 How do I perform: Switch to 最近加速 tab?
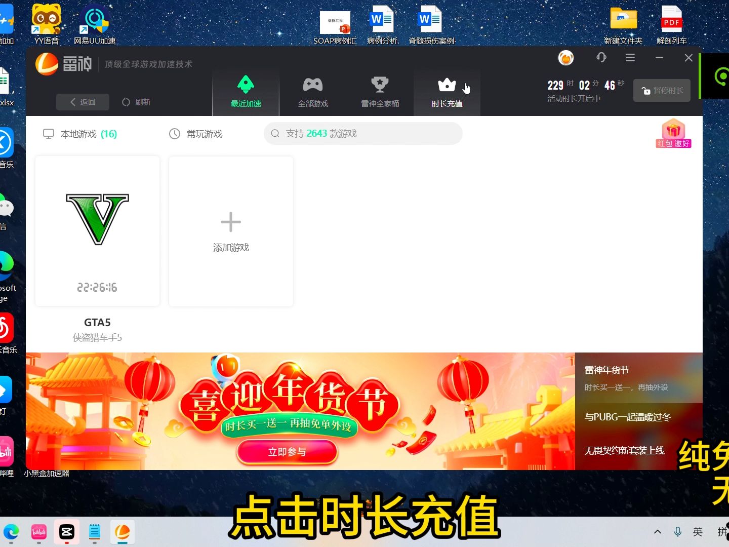(246, 93)
